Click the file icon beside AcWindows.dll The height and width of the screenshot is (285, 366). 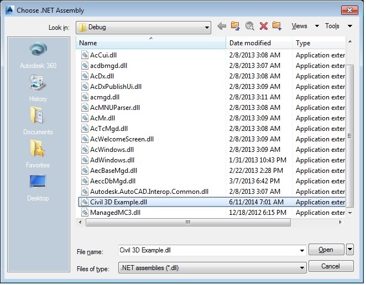pos(85,150)
